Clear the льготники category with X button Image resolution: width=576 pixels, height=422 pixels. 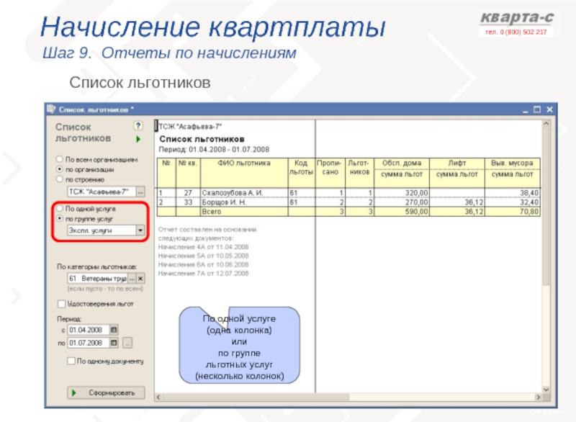140,279
